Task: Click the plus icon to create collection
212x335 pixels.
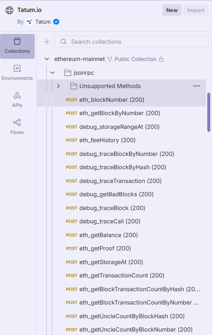Action: 47,42
